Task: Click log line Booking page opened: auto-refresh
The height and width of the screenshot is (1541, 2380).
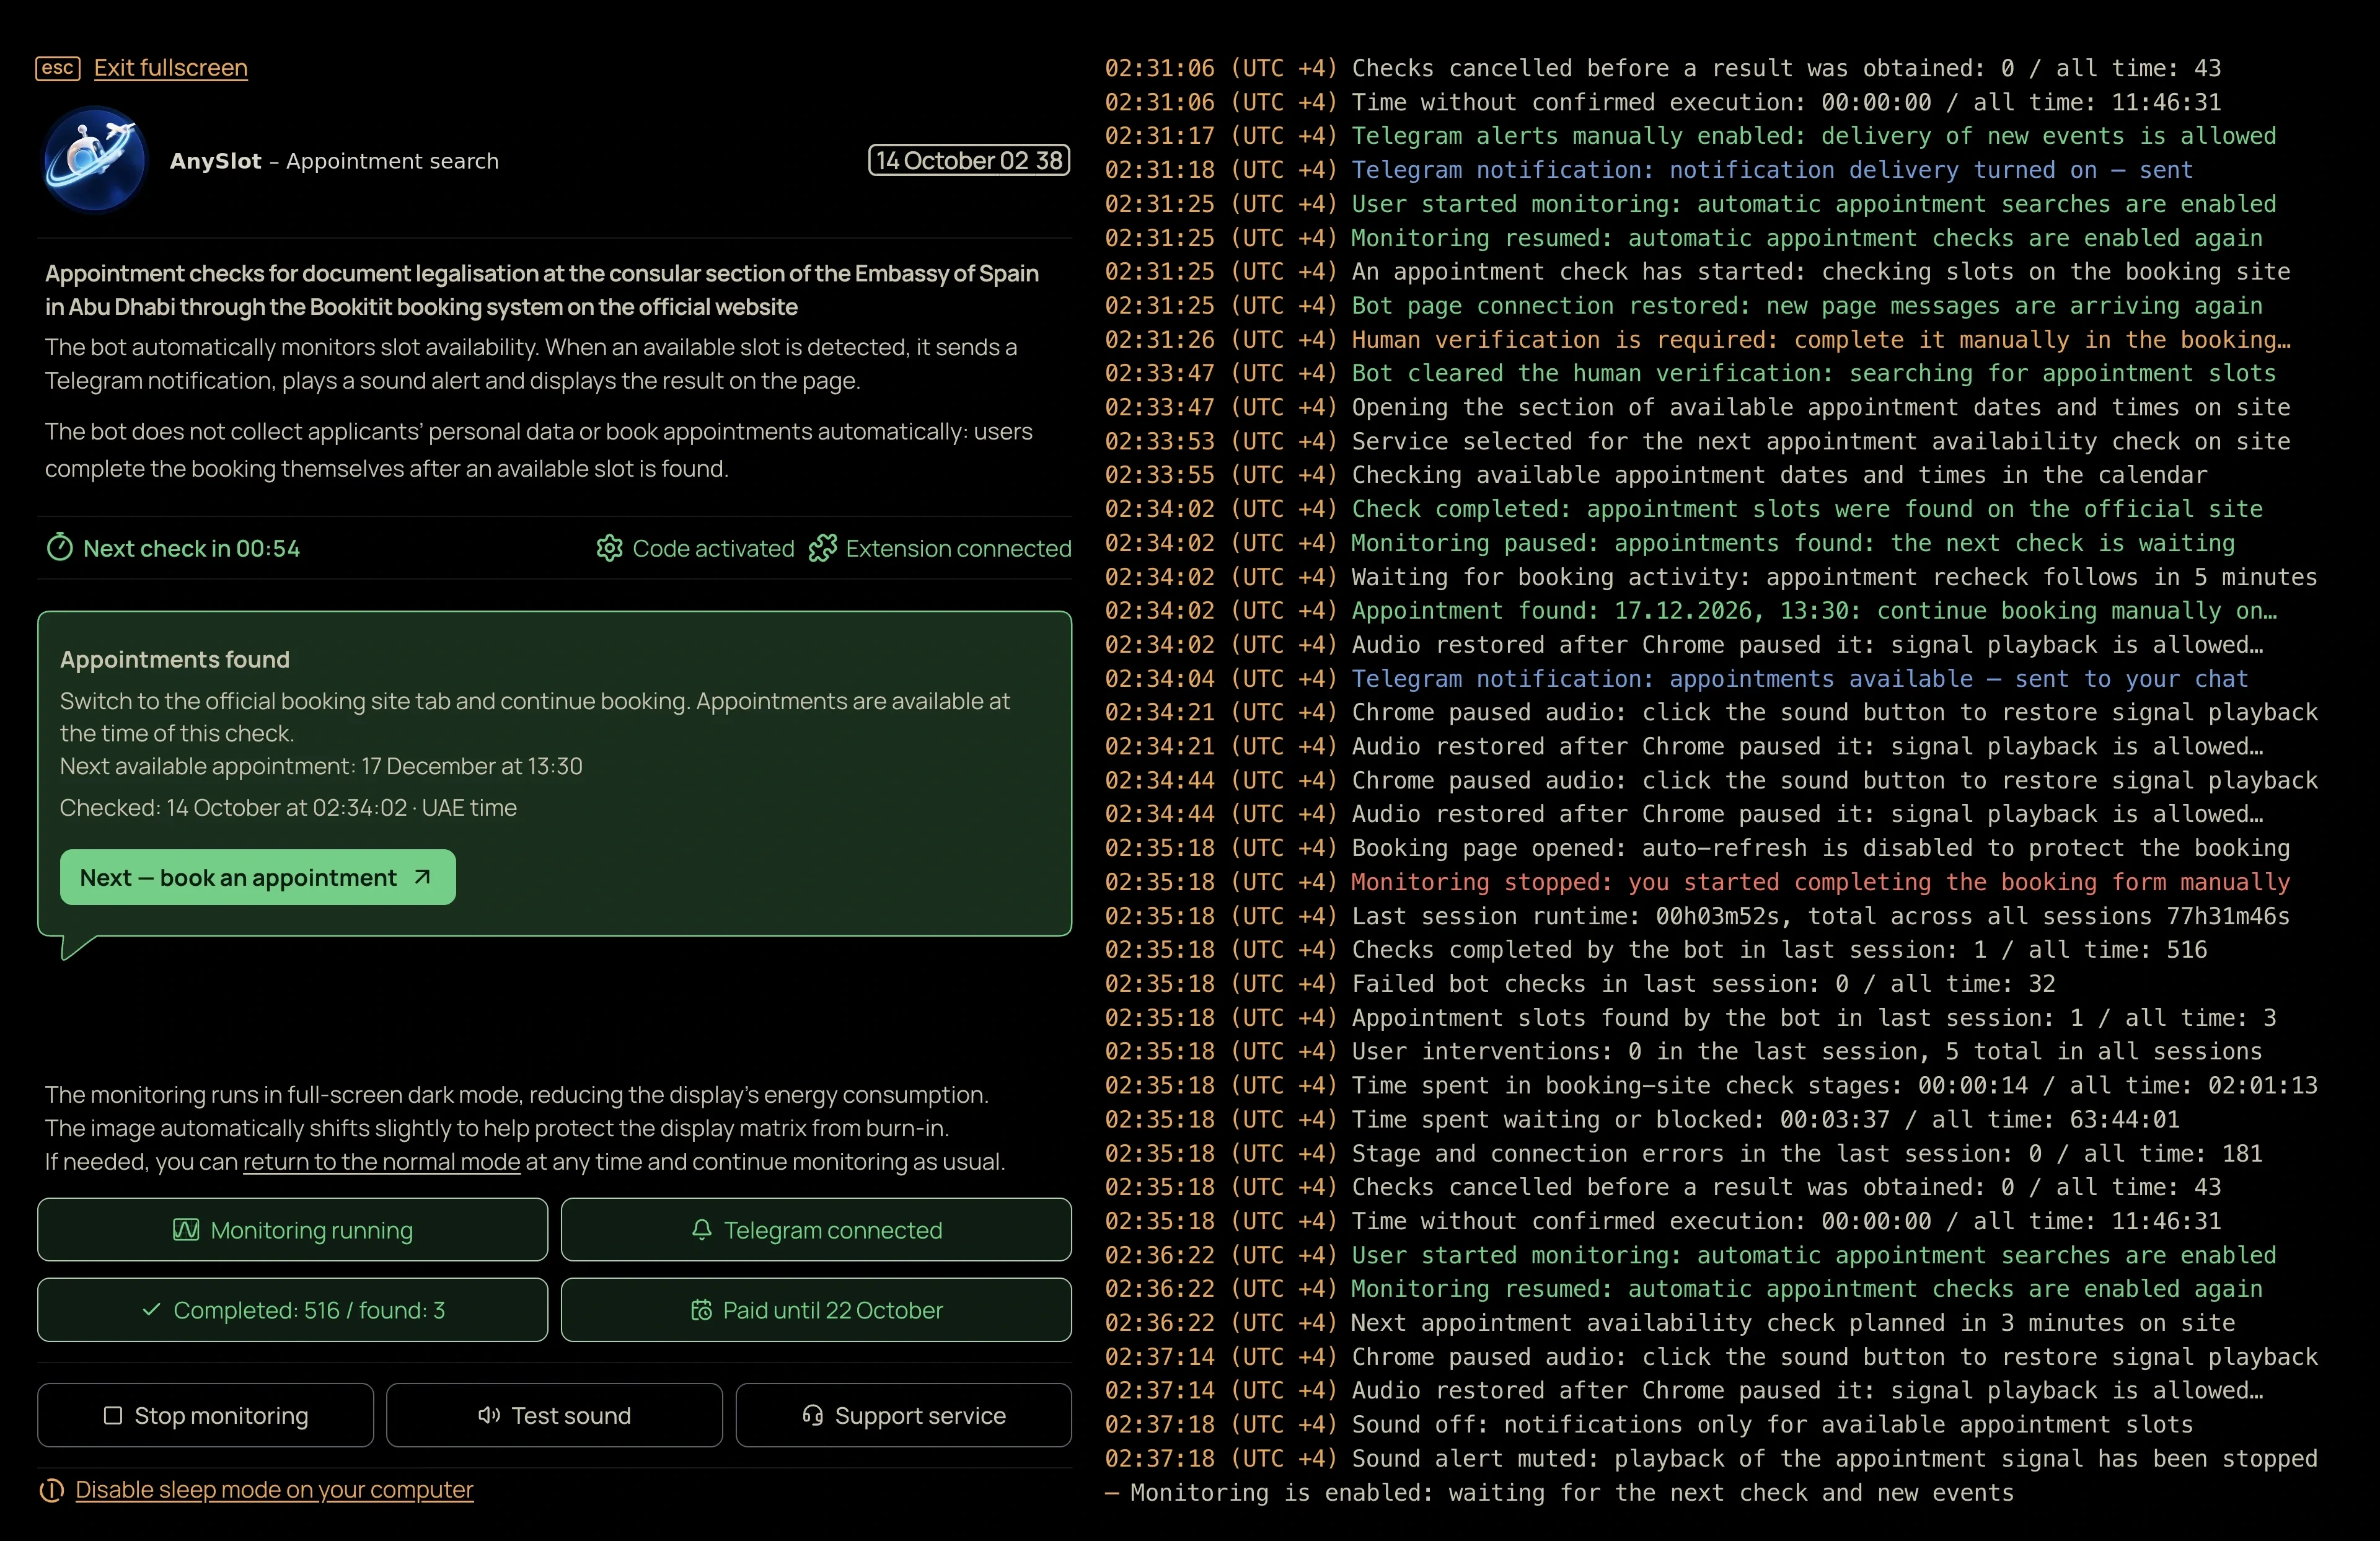Action: point(1697,848)
